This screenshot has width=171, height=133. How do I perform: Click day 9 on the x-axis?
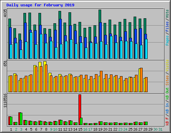(51, 129)
